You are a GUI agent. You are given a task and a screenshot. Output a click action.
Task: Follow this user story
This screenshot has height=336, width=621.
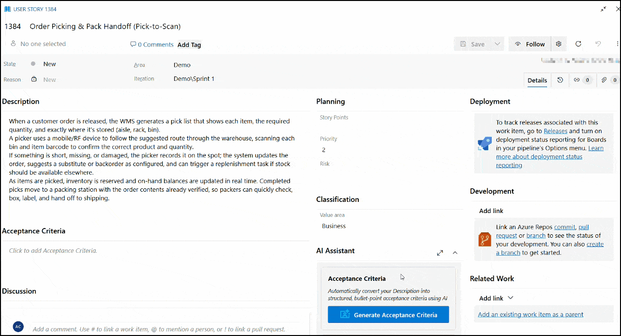point(530,44)
